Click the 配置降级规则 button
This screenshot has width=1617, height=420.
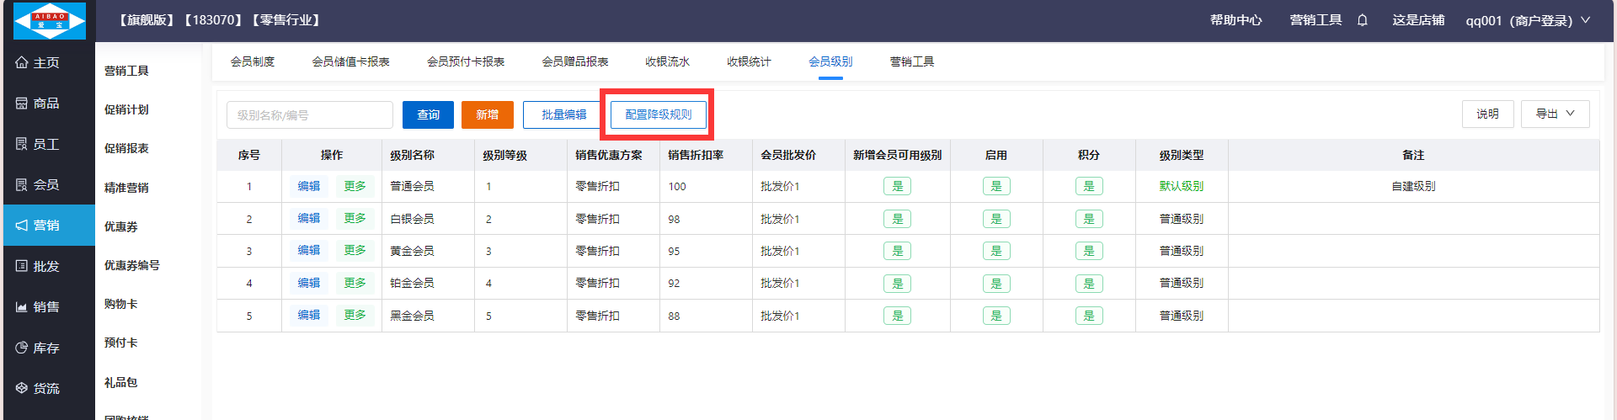(x=658, y=114)
